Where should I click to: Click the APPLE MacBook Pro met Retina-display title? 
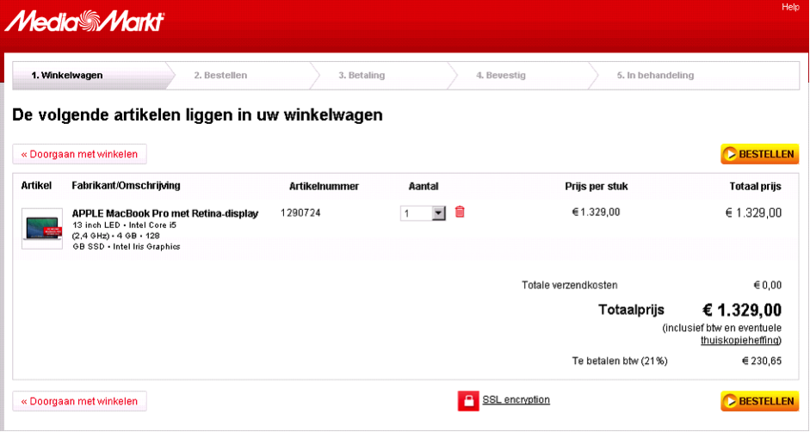(x=164, y=213)
